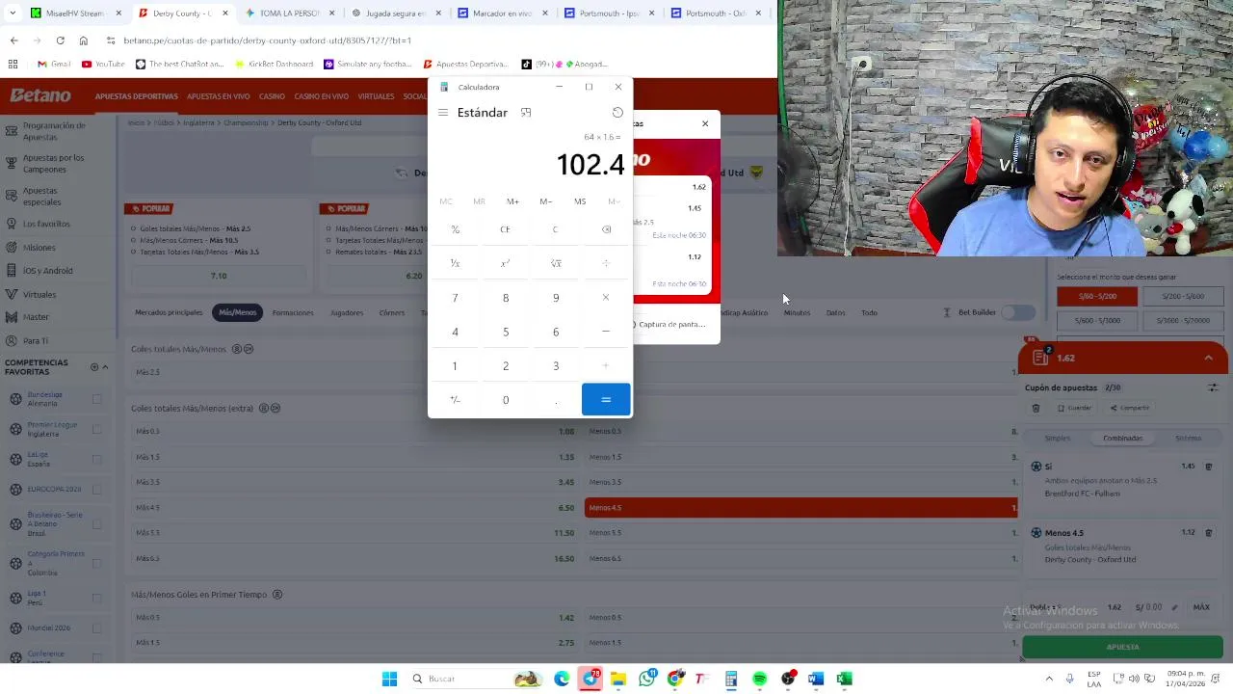Click the calculator percent key
Viewport: 1233px width, 694px height.
(x=455, y=229)
